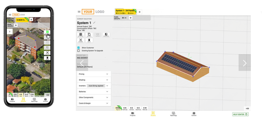Click Auto-Layout grid icon in System 1 panel
Image resolution: width=262 pixels, height=122 pixels.
(x=81, y=35)
